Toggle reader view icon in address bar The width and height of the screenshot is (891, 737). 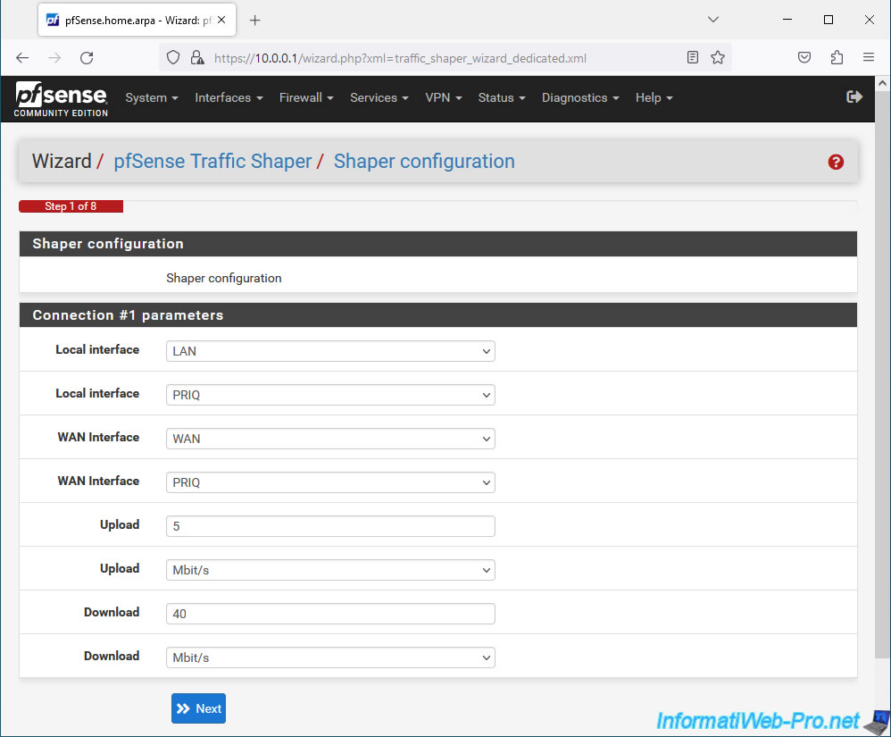pos(692,57)
